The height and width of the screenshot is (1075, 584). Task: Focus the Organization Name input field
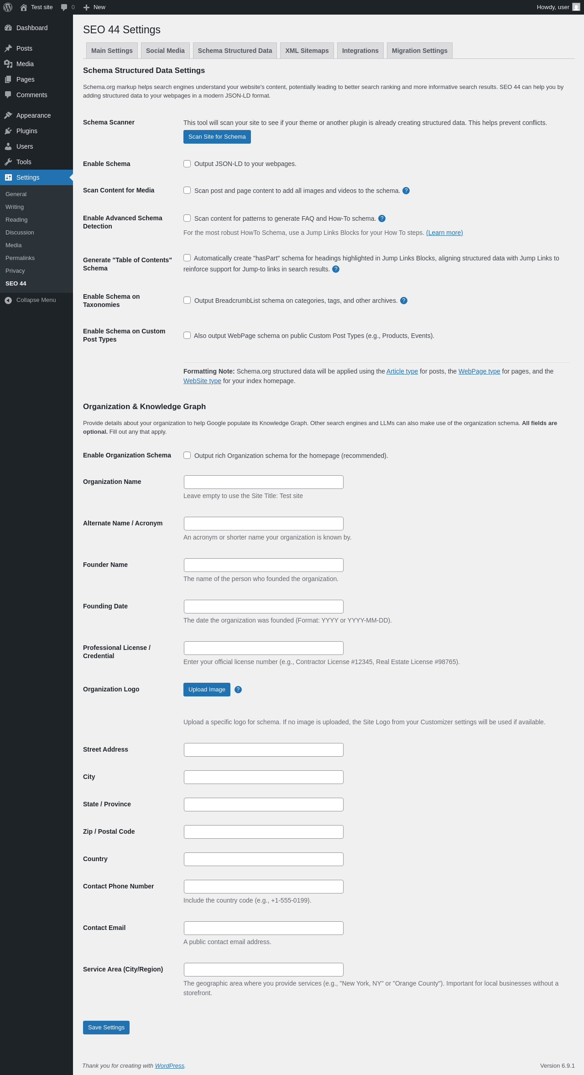264,482
